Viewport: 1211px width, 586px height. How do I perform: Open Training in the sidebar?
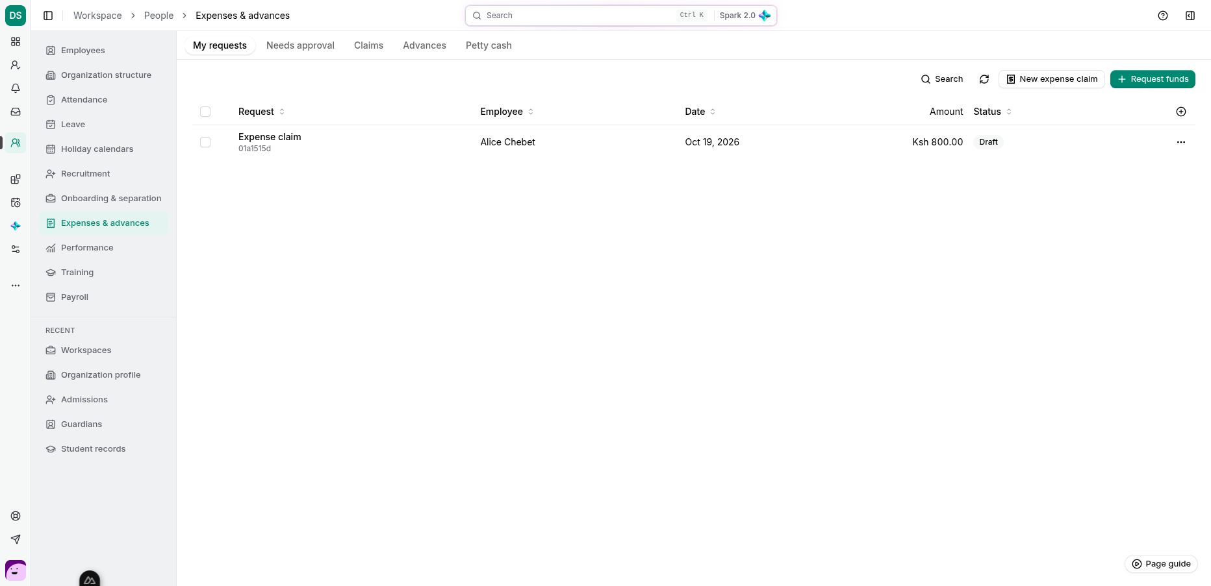click(103, 273)
